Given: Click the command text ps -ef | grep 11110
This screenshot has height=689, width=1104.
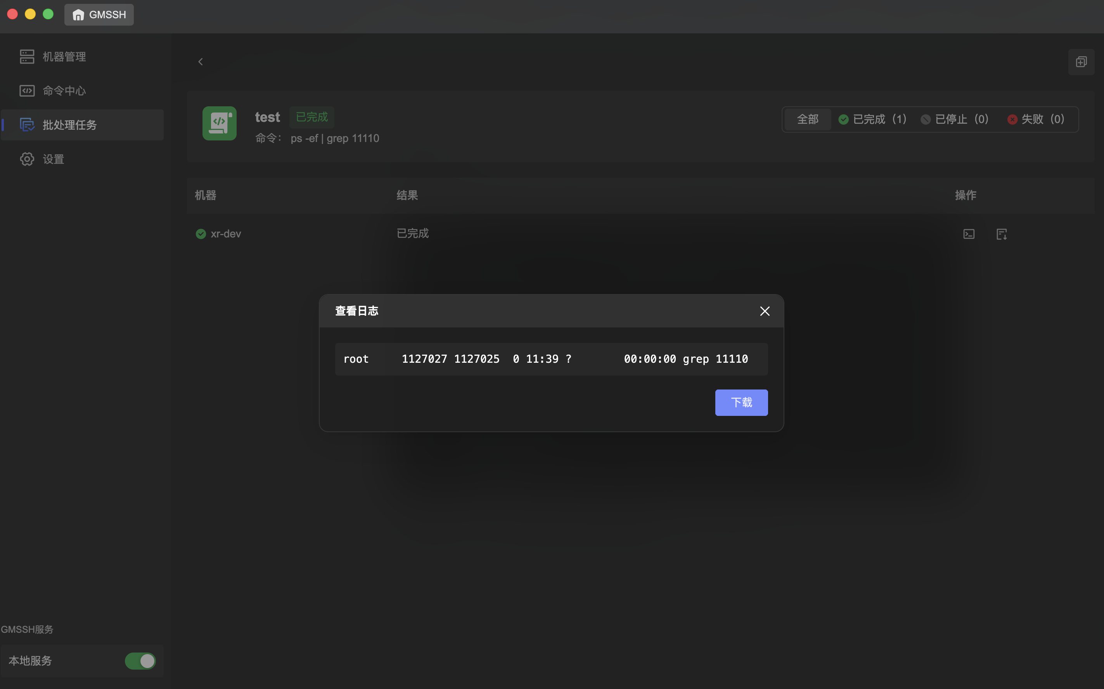Looking at the screenshot, I should 335,138.
